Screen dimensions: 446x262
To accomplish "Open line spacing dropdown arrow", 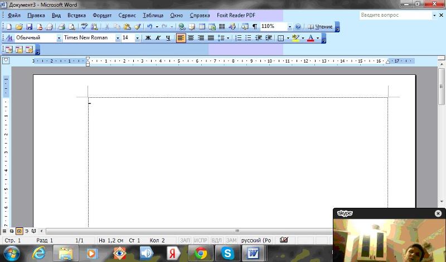I will [x=228, y=38].
